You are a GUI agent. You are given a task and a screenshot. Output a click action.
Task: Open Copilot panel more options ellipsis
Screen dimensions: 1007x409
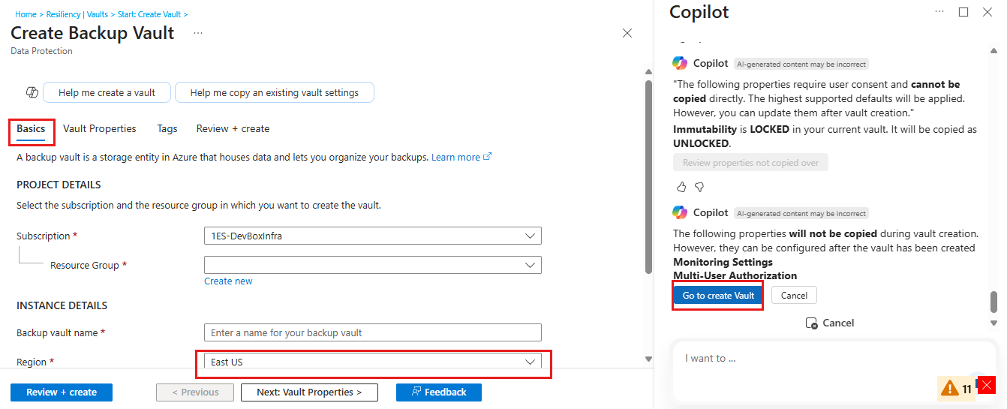pyautogui.click(x=939, y=12)
